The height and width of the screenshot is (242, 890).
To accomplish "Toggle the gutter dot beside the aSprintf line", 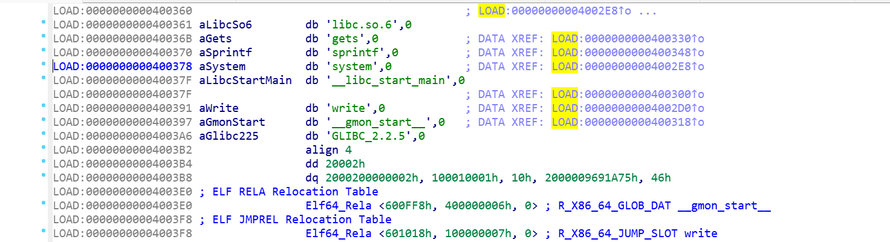I will [x=43, y=52].
